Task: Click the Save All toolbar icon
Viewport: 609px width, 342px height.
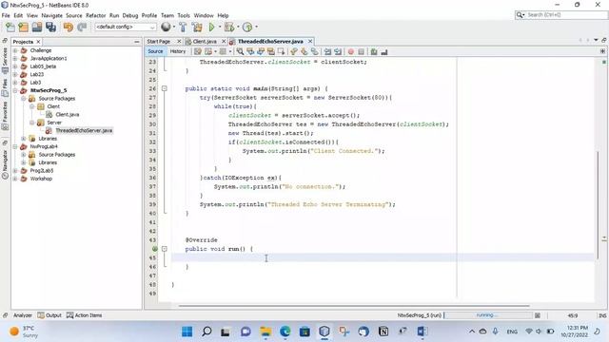Action: click(50, 27)
